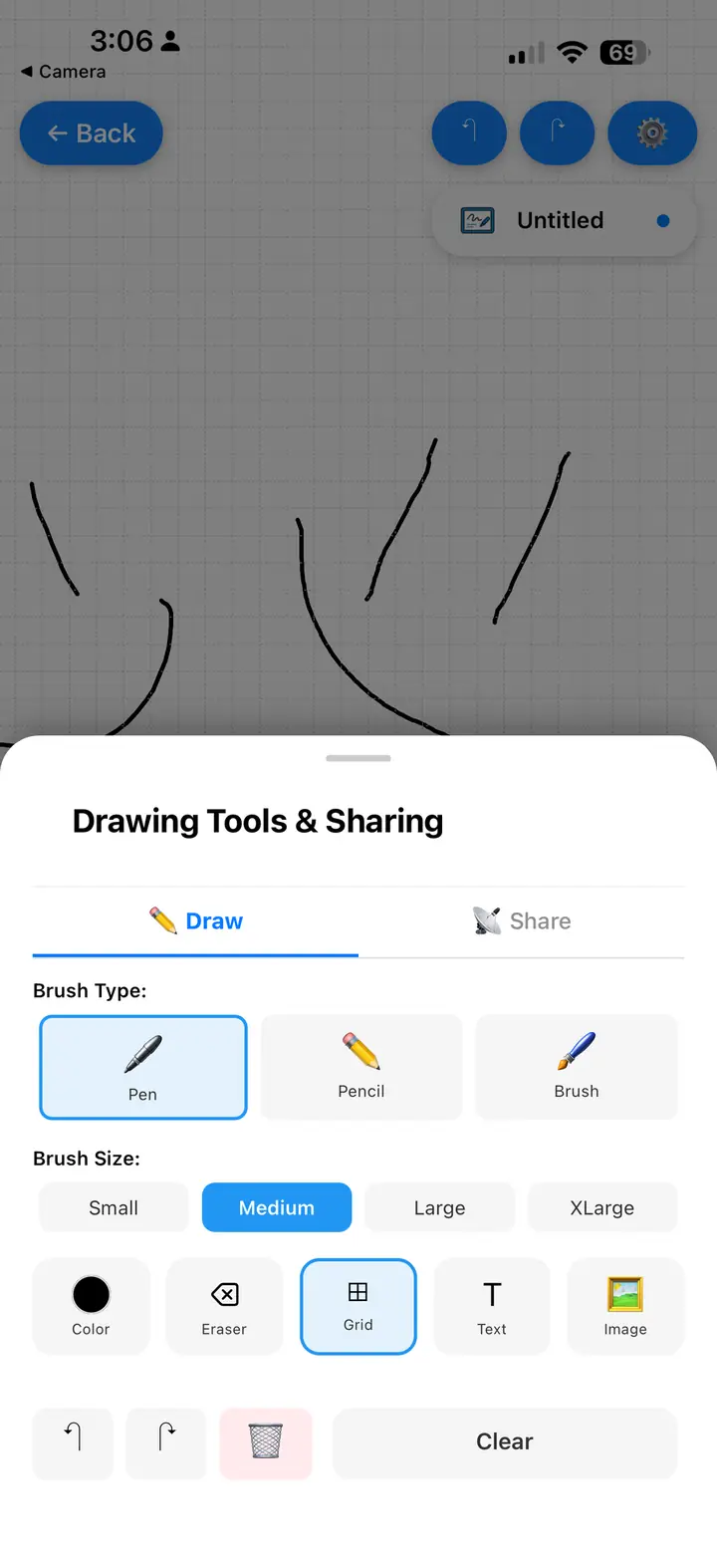The image size is (717, 1558).
Task: Tap the Brush Size label
Action: pyautogui.click(x=87, y=1159)
